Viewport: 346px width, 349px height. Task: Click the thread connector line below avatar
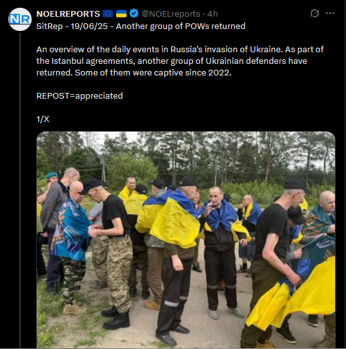(20, 190)
